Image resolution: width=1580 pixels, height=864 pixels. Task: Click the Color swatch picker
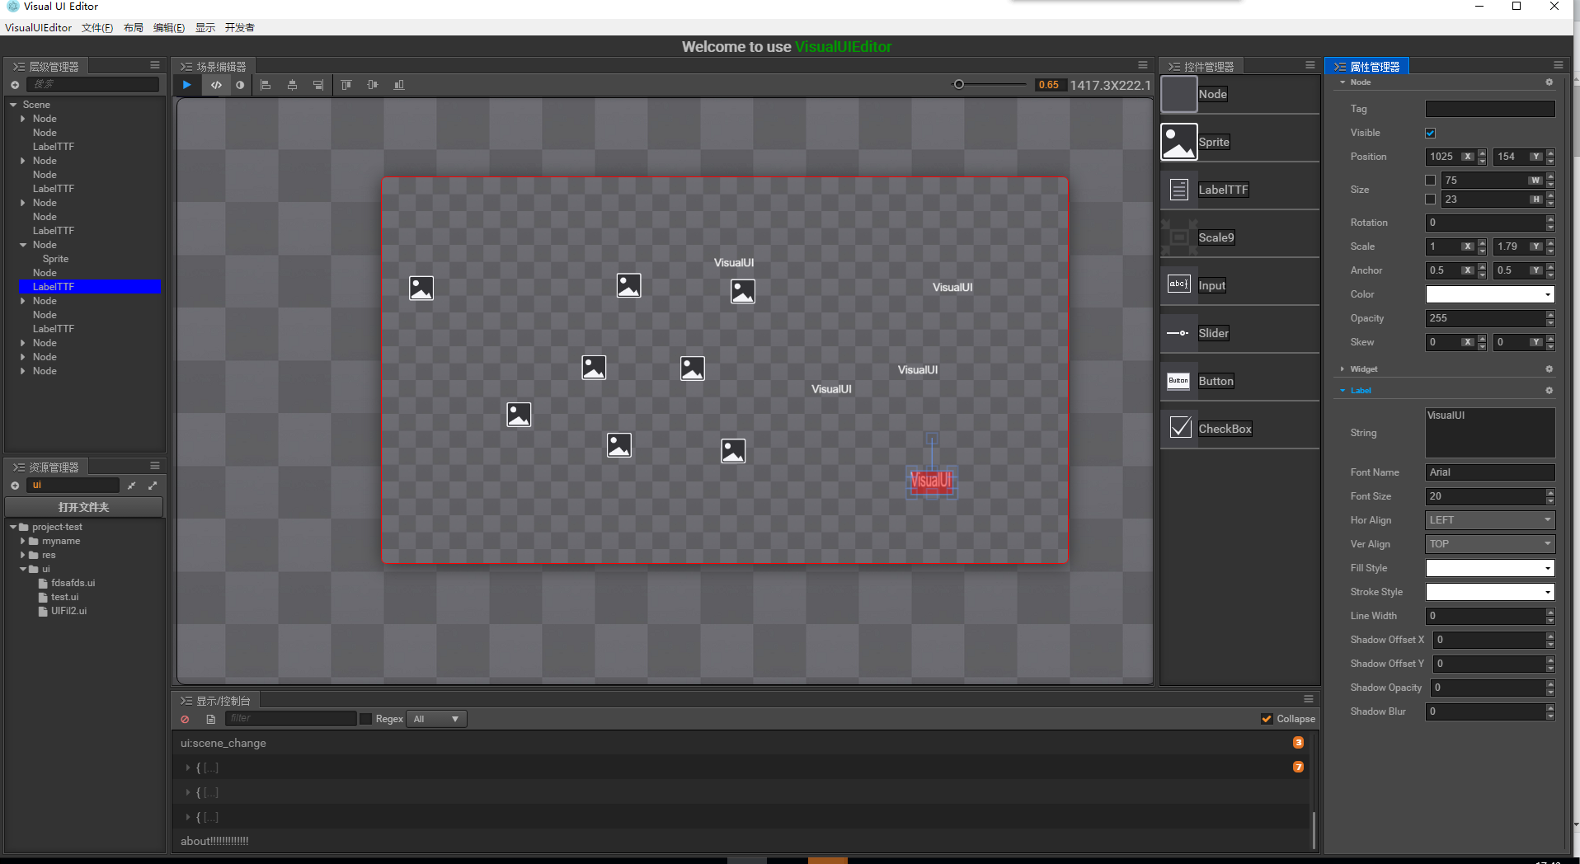[x=1490, y=294]
